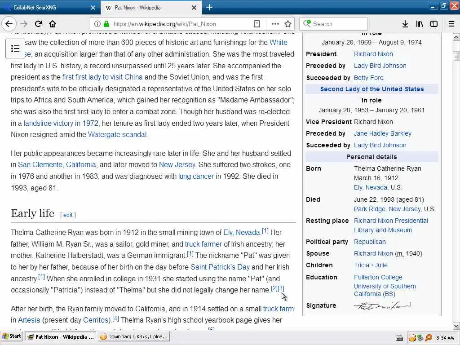Open the Jane Hadley Barkley link

pyautogui.click(x=383, y=133)
